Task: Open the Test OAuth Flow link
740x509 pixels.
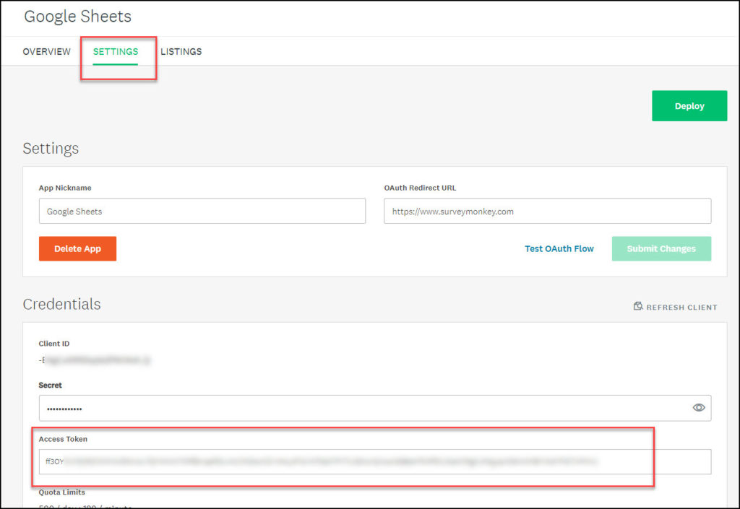Action: pyautogui.click(x=559, y=248)
